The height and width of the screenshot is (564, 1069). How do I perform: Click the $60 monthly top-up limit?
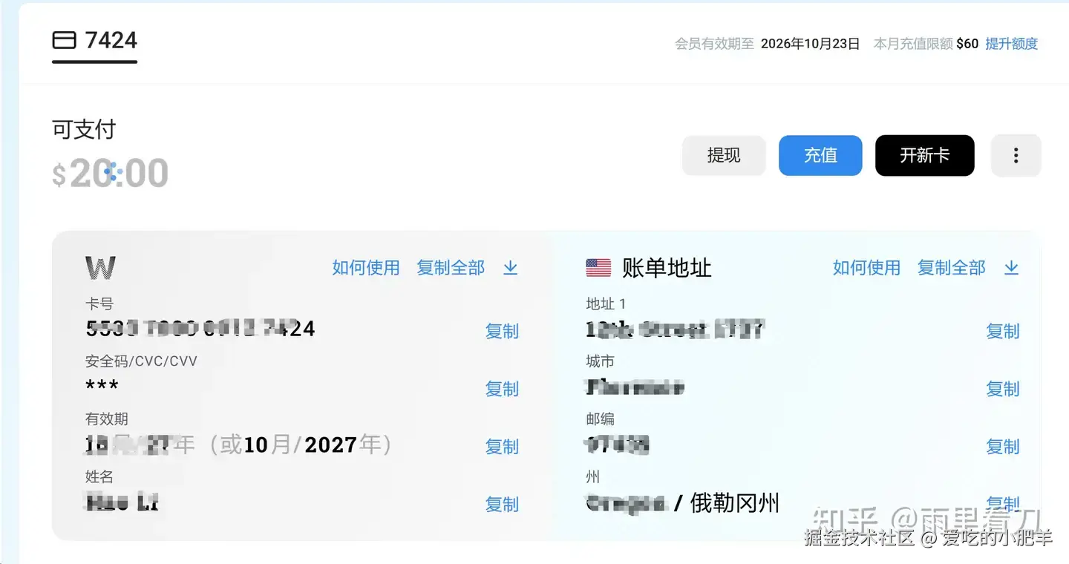[x=967, y=44]
